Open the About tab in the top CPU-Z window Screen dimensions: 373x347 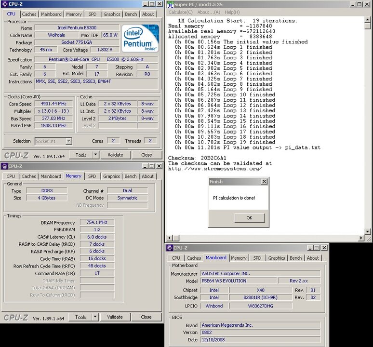click(148, 14)
